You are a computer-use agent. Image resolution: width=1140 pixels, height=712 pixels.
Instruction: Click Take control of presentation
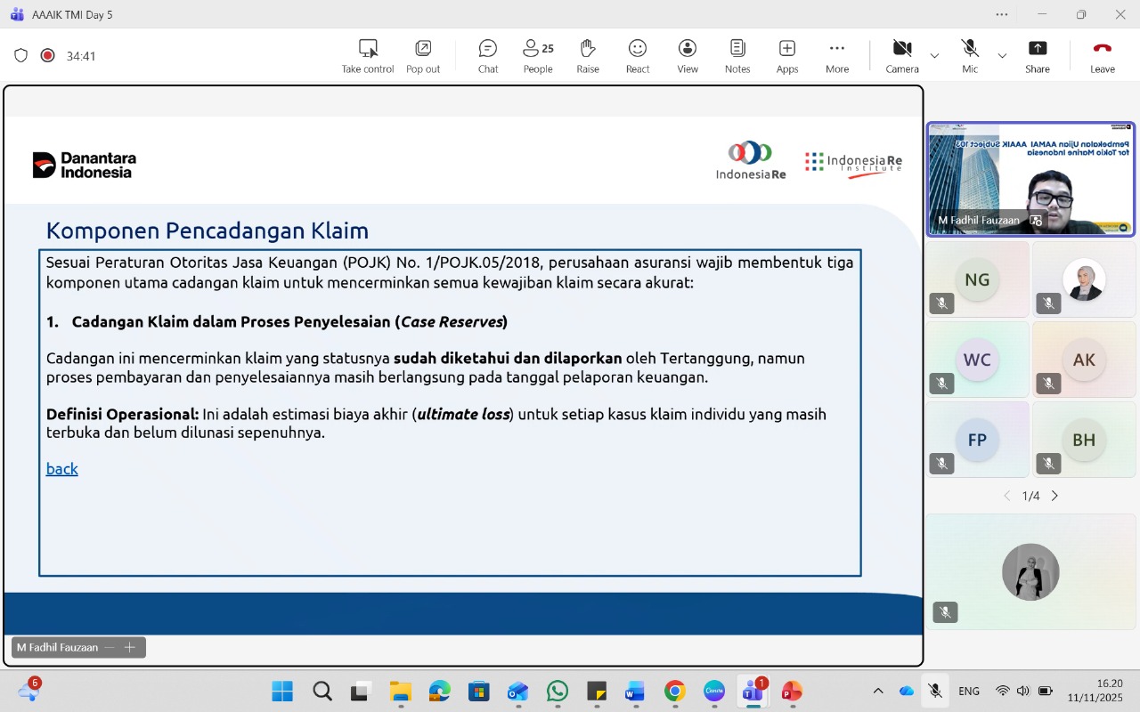click(x=367, y=56)
